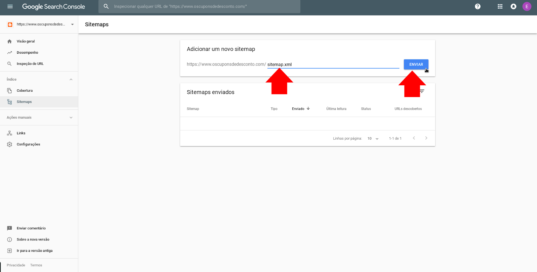The image size is (537, 272).
Task: Sort by the Enviado column header
Action: click(298, 109)
